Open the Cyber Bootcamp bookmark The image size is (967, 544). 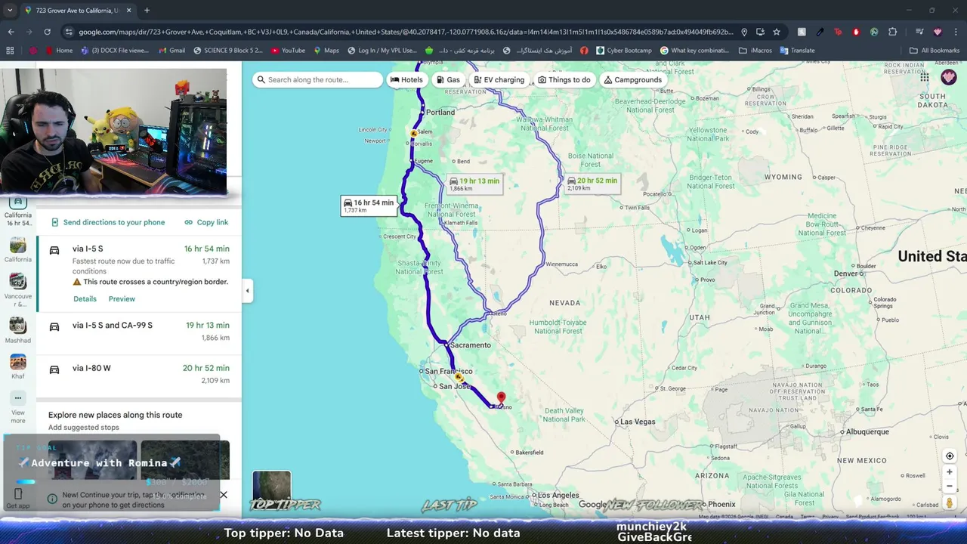624,51
